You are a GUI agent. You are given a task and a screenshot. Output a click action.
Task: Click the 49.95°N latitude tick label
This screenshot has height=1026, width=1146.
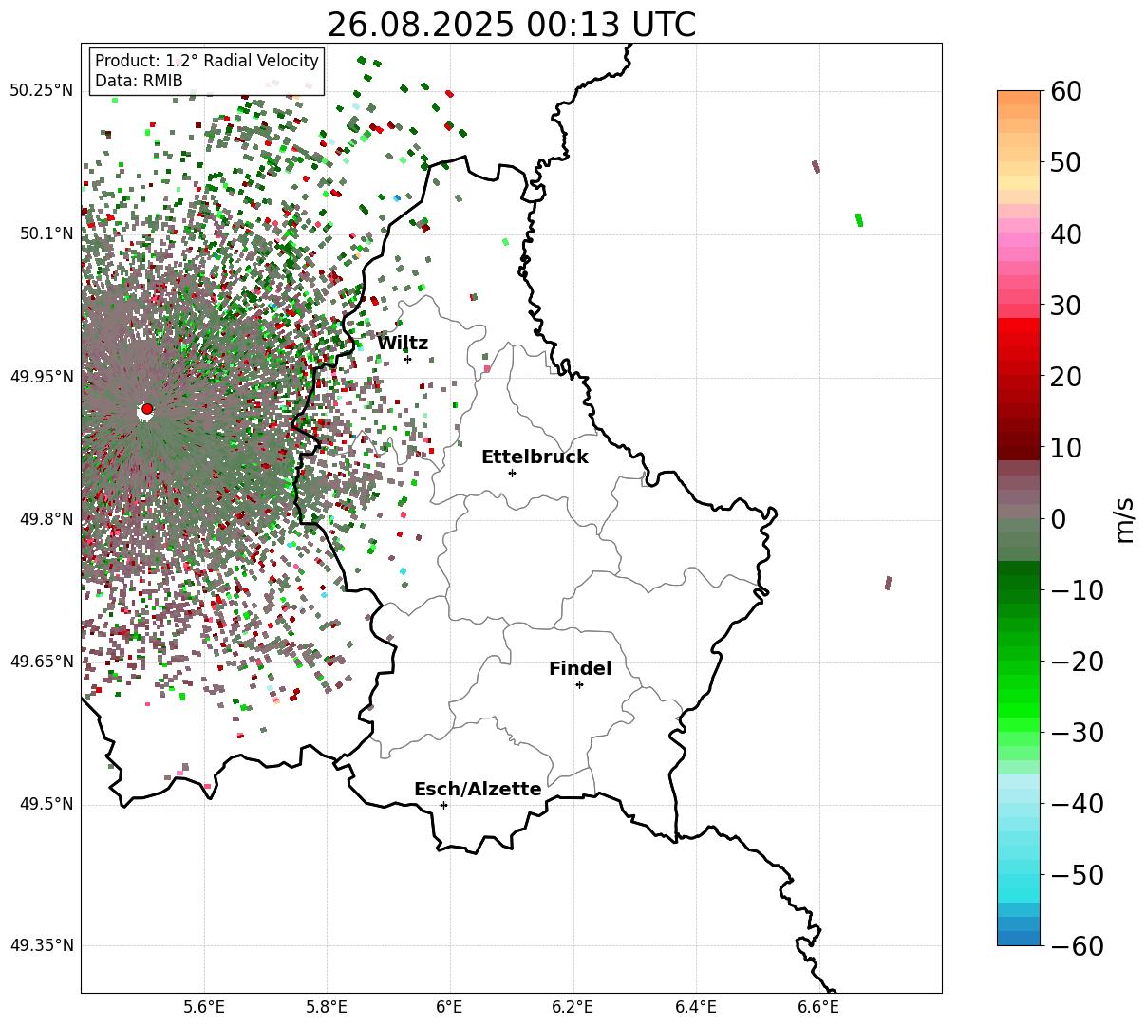[x=42, y=377]
